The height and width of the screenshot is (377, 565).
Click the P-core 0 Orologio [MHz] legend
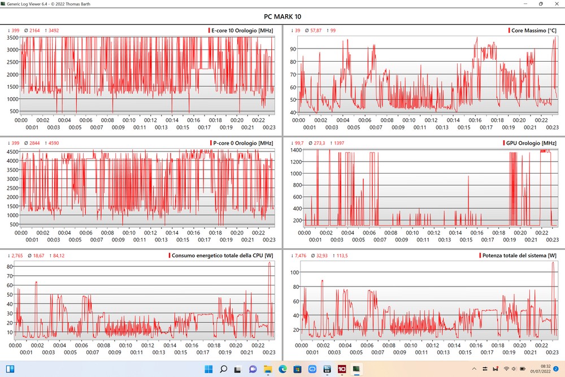(x=242, y=143)
